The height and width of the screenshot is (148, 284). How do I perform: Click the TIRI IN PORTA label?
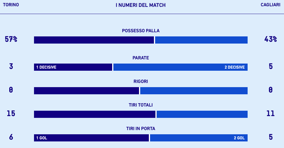(x=141, y=129)
